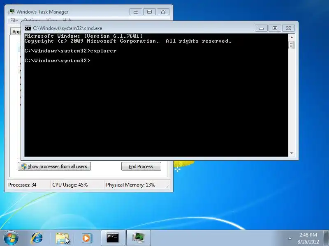Select the cmd.exe taskbar button
329x246 pixels.
point(113,238)
